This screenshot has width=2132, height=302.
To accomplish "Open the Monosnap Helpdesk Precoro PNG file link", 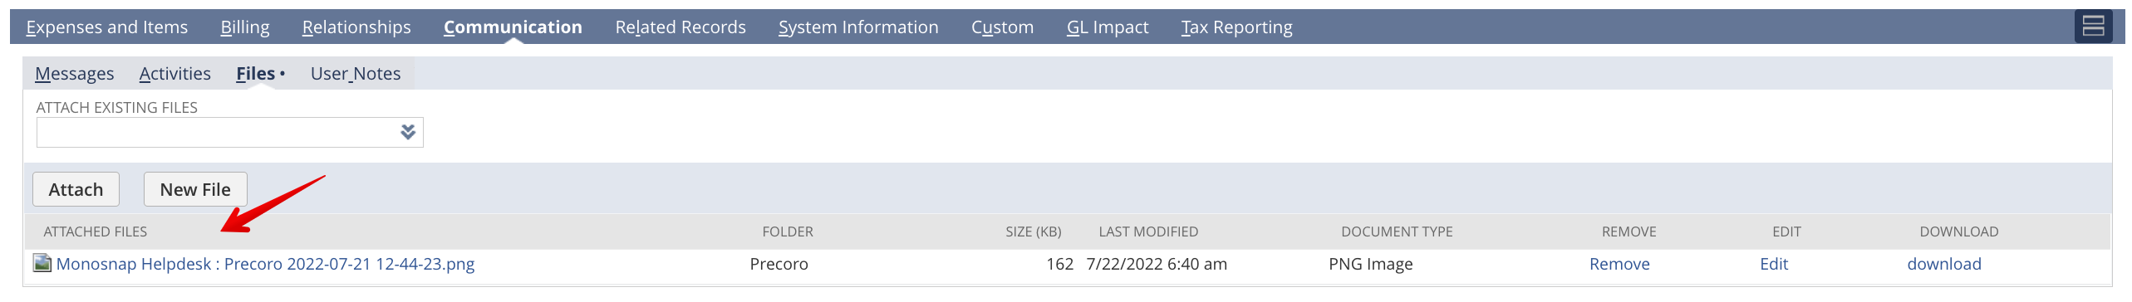I will coord(265,264).
